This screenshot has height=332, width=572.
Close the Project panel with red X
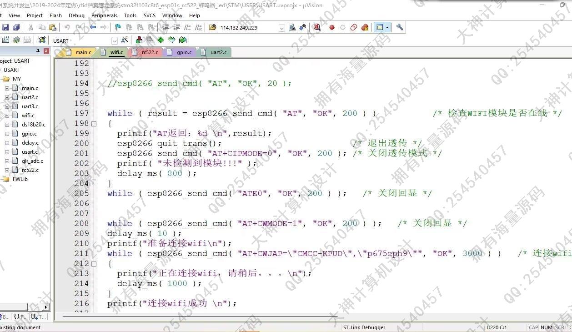point(46,51)
